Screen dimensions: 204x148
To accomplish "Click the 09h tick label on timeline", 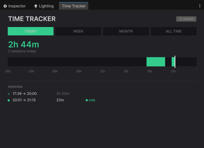I will [79, 71].
